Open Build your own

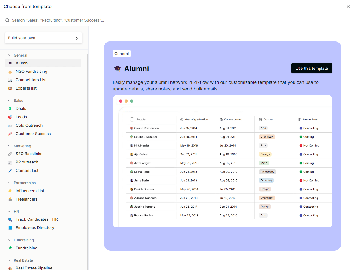coord(43,38)
